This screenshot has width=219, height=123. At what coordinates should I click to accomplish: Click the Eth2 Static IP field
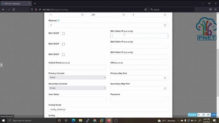coord(139,46)
